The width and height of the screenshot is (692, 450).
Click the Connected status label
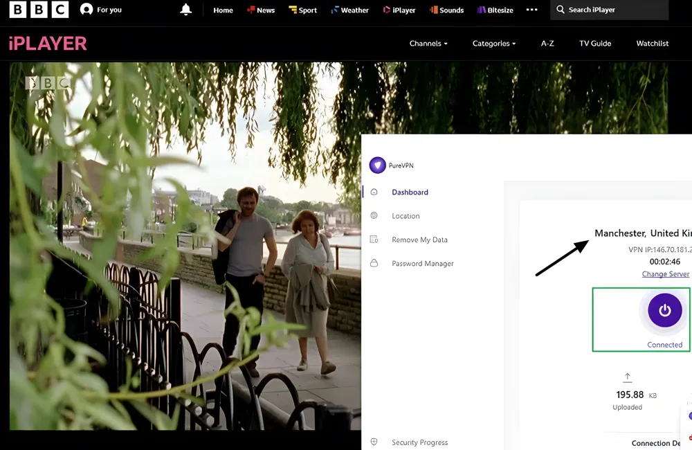(664, 345)
